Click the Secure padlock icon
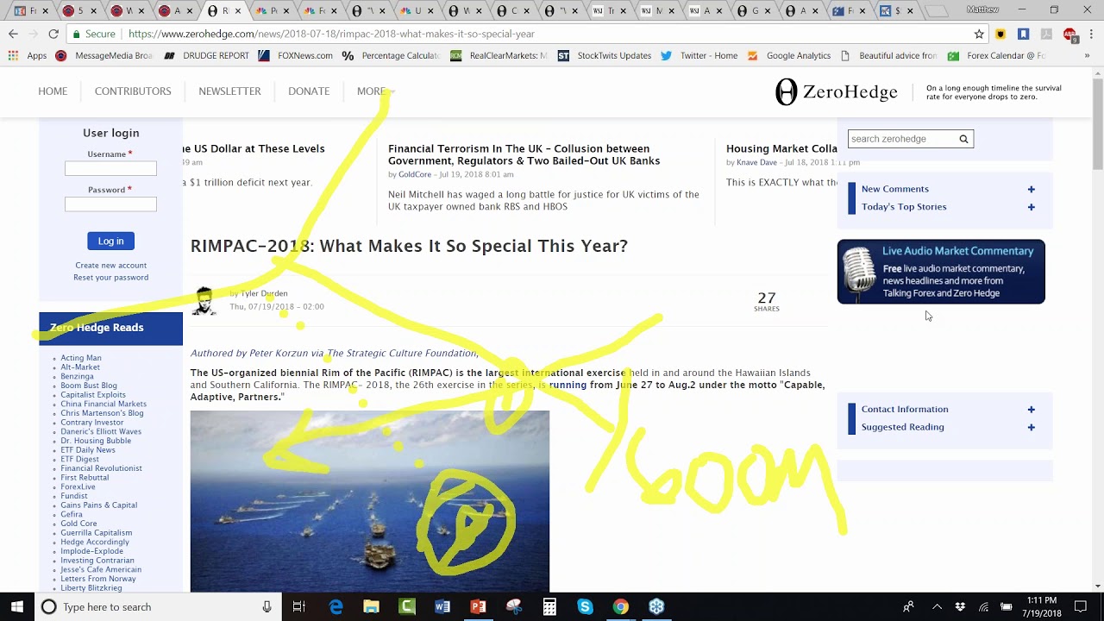Viewport: 1104px width, 621px height. (77, 34)
